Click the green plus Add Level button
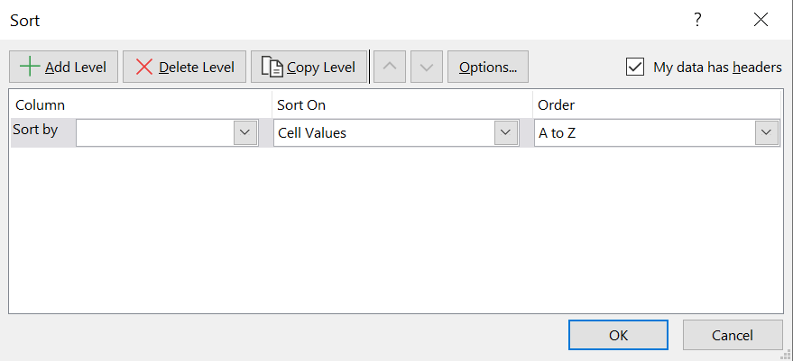The height and width of the screenshot is (361, 793). (x=64, y=67)
